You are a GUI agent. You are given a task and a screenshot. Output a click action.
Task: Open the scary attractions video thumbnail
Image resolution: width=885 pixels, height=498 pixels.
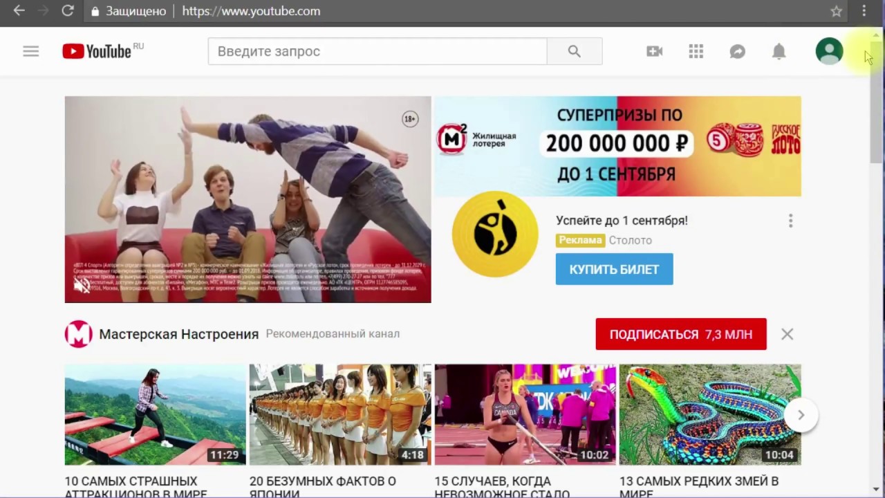click(x=156, y=414)
